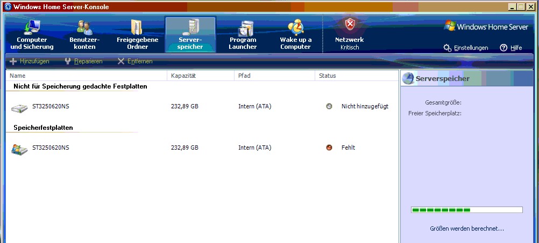Open the Benutzerkonten tab
This screenshot has width=539, height=243.
pyautogui.click(x=84, y=35)
